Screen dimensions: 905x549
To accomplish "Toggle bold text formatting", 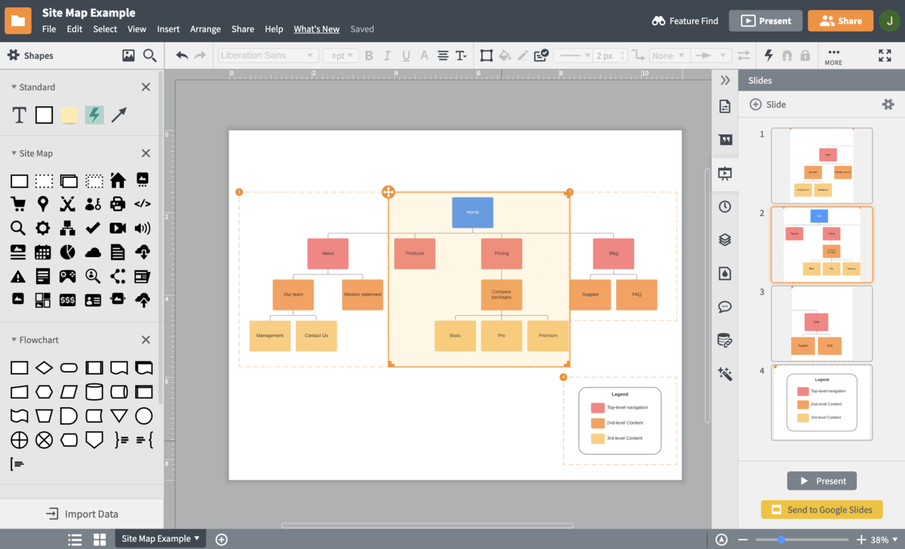I will pyautogui.click(x=369, y=55).
